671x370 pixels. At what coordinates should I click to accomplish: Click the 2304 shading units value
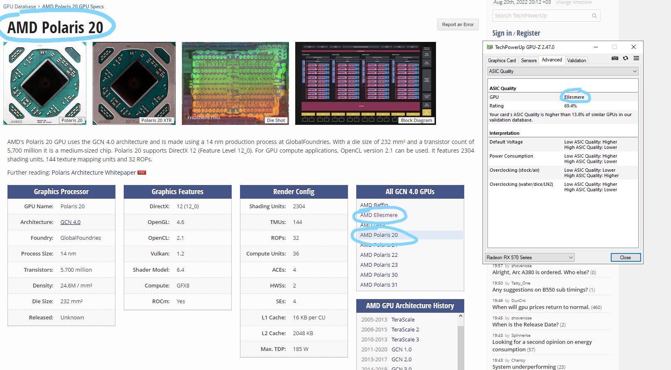[x=299, y=207]
